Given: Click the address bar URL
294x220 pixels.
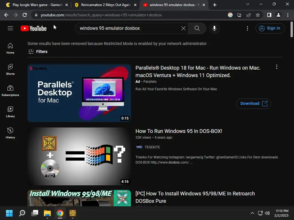Looking at the screenshot, I should (x=101, y=15).
